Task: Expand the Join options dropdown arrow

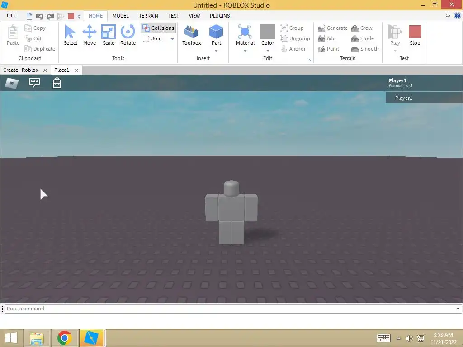Action: tap(172, 39)
